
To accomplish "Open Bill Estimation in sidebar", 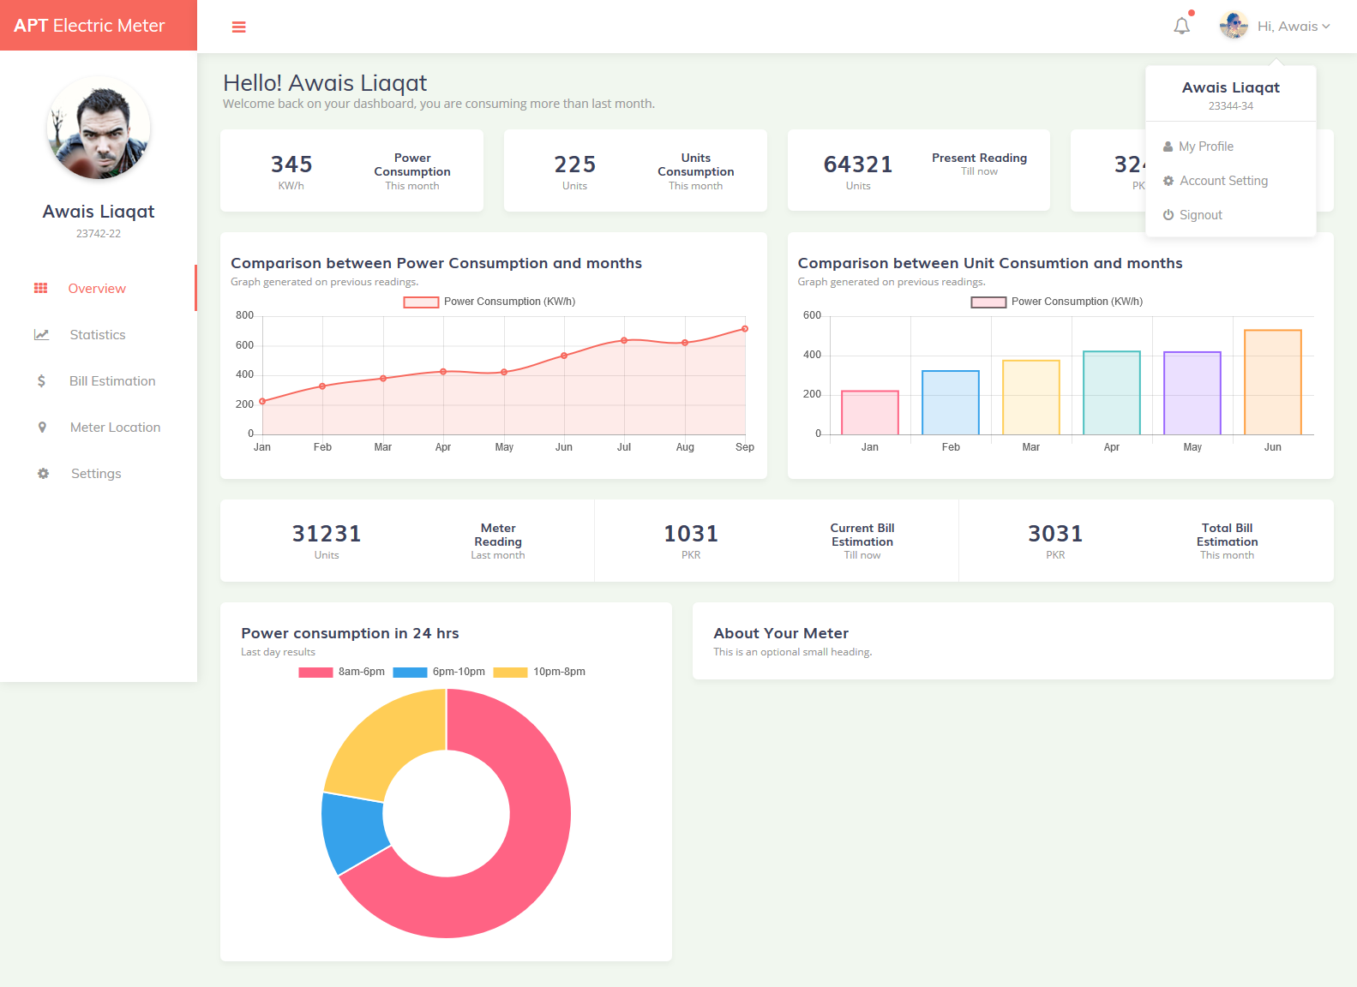I will (x=98, y=381).
